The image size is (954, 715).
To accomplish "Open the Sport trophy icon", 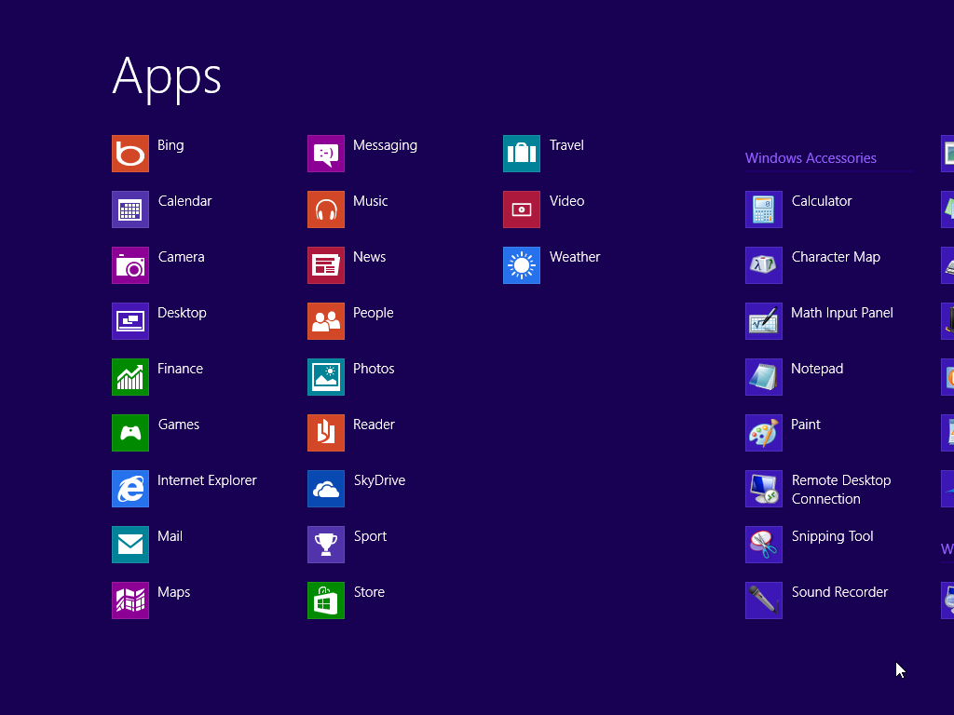I will 326,545.
